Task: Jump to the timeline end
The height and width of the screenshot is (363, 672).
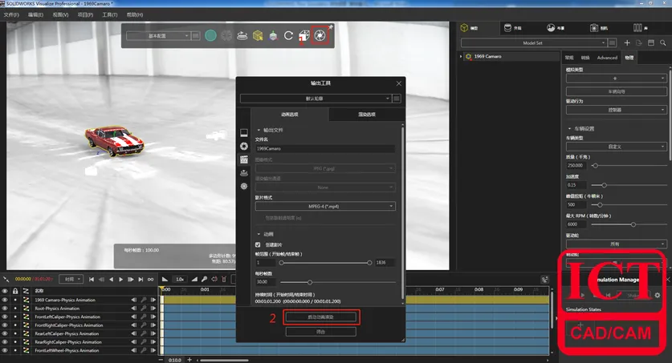Action: click(x=141, y=279)
